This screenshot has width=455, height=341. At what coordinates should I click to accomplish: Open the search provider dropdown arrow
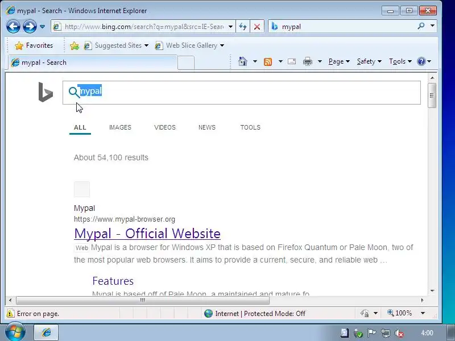coord(432,26)
